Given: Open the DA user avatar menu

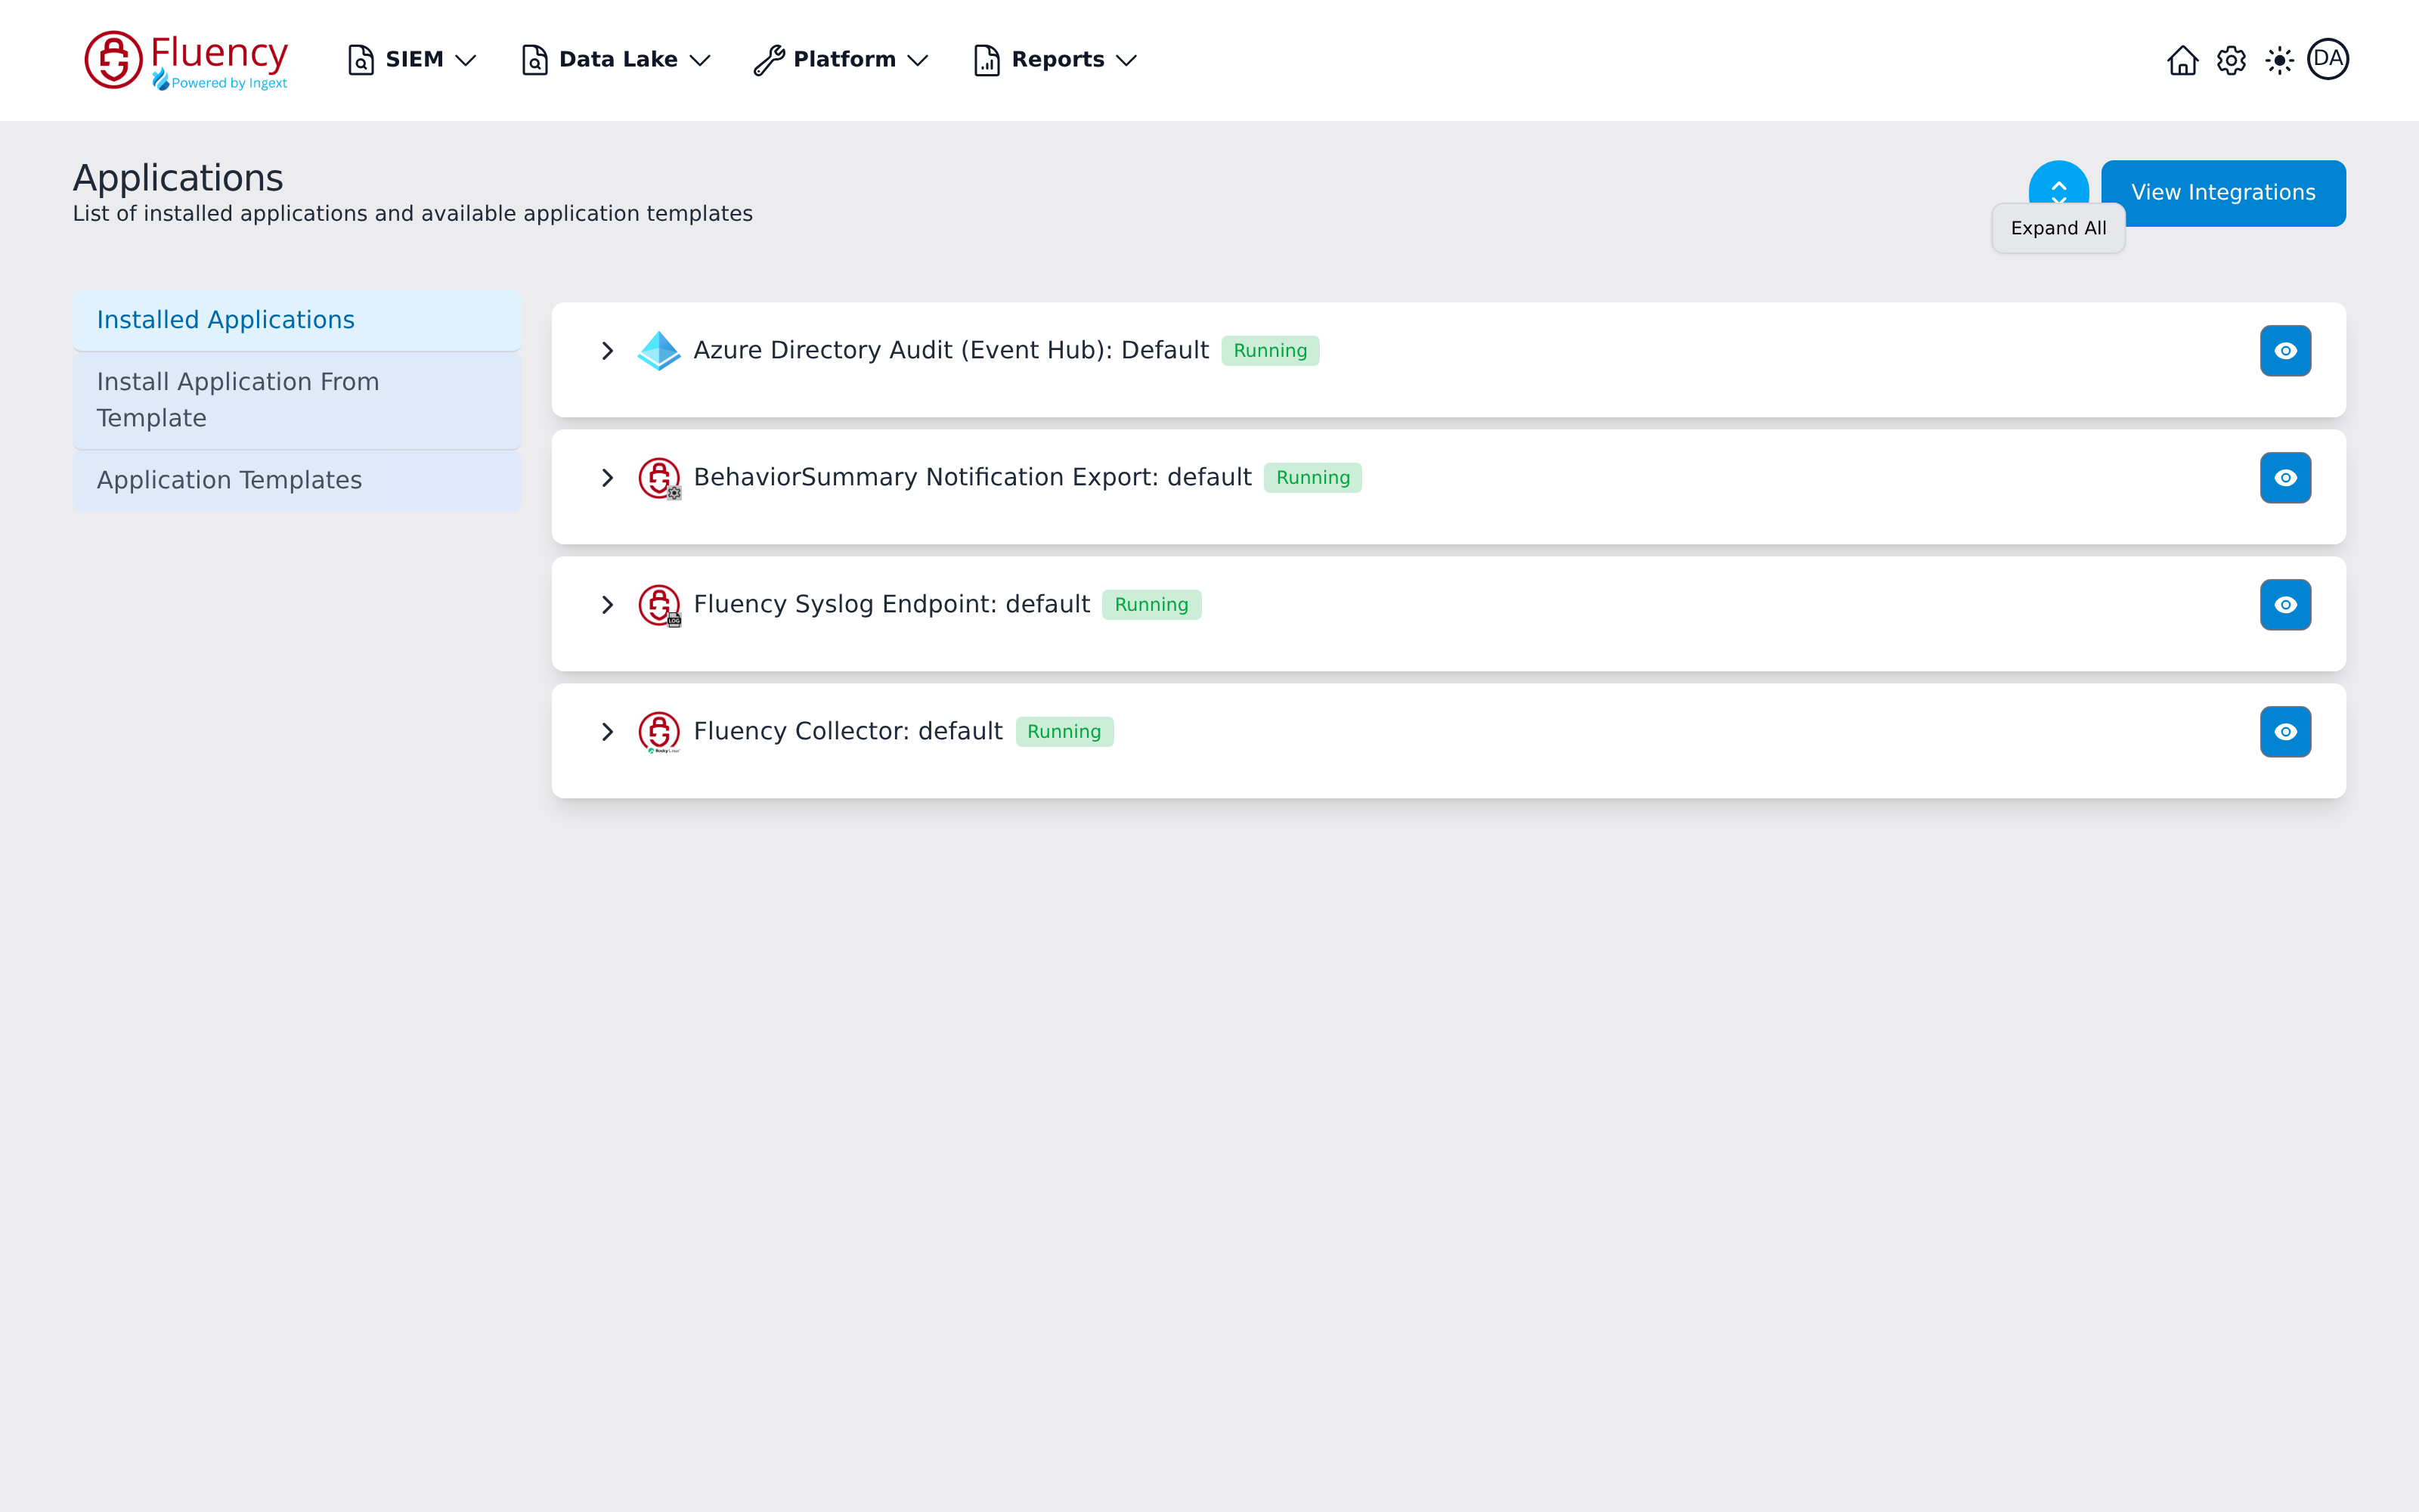Looking at the screenshot, I should (2328, 59).
